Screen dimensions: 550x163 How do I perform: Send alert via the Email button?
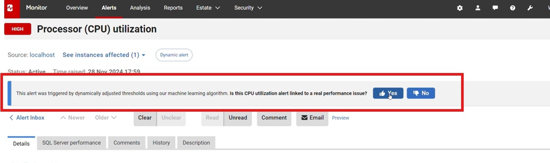[x=312, y=118]
